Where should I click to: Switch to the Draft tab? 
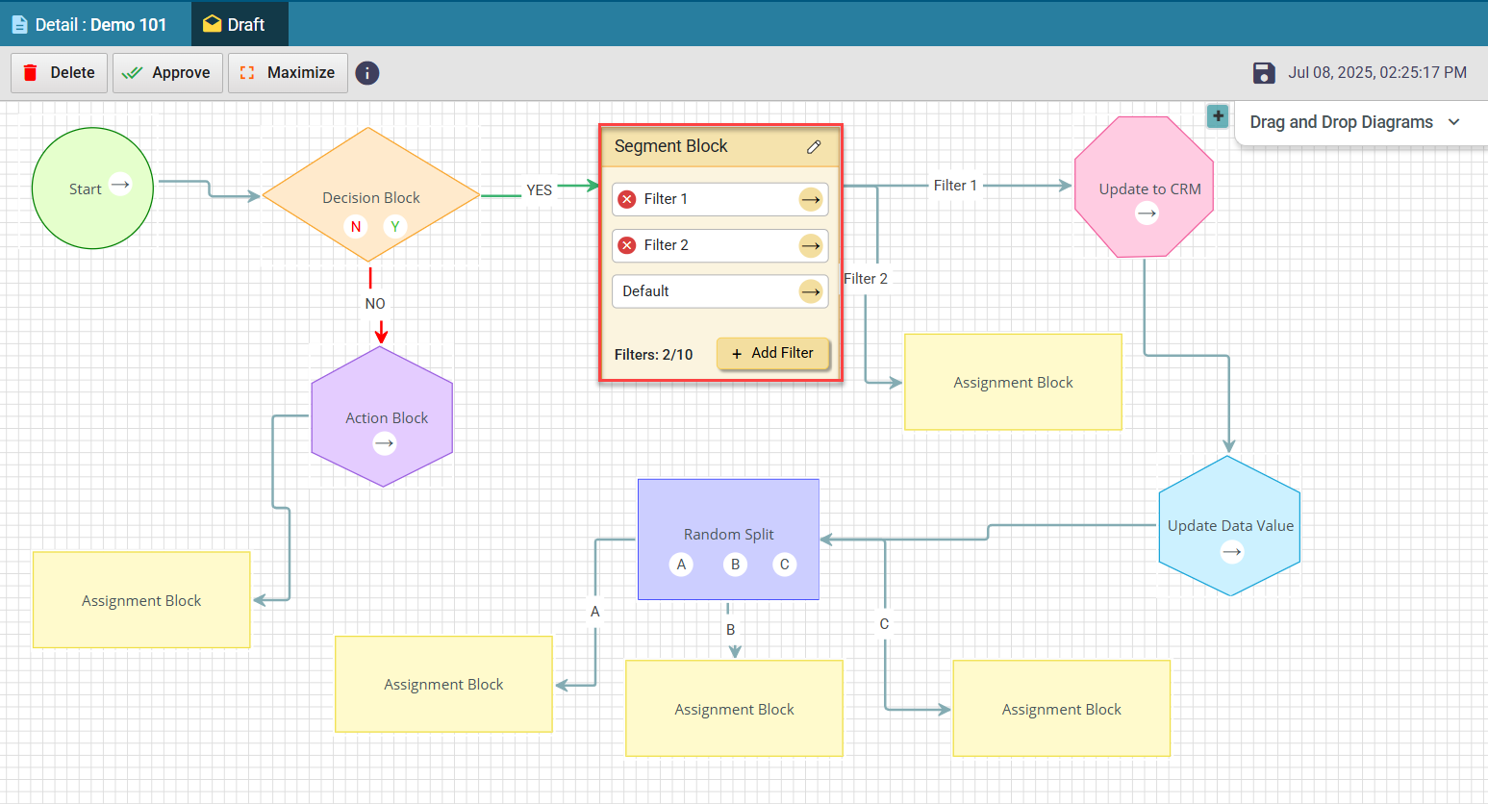coord(240,24)
